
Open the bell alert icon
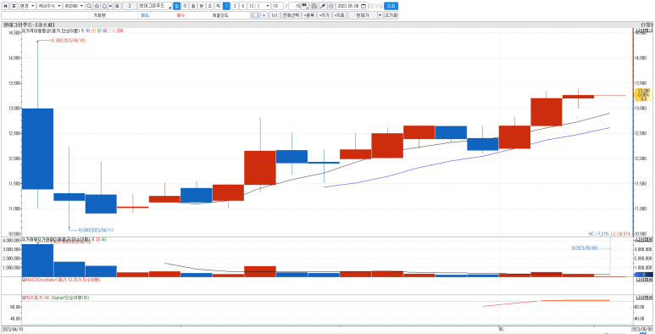tap(104, 6)
